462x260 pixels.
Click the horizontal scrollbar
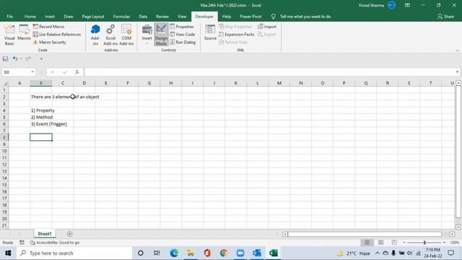coord(365,234)
